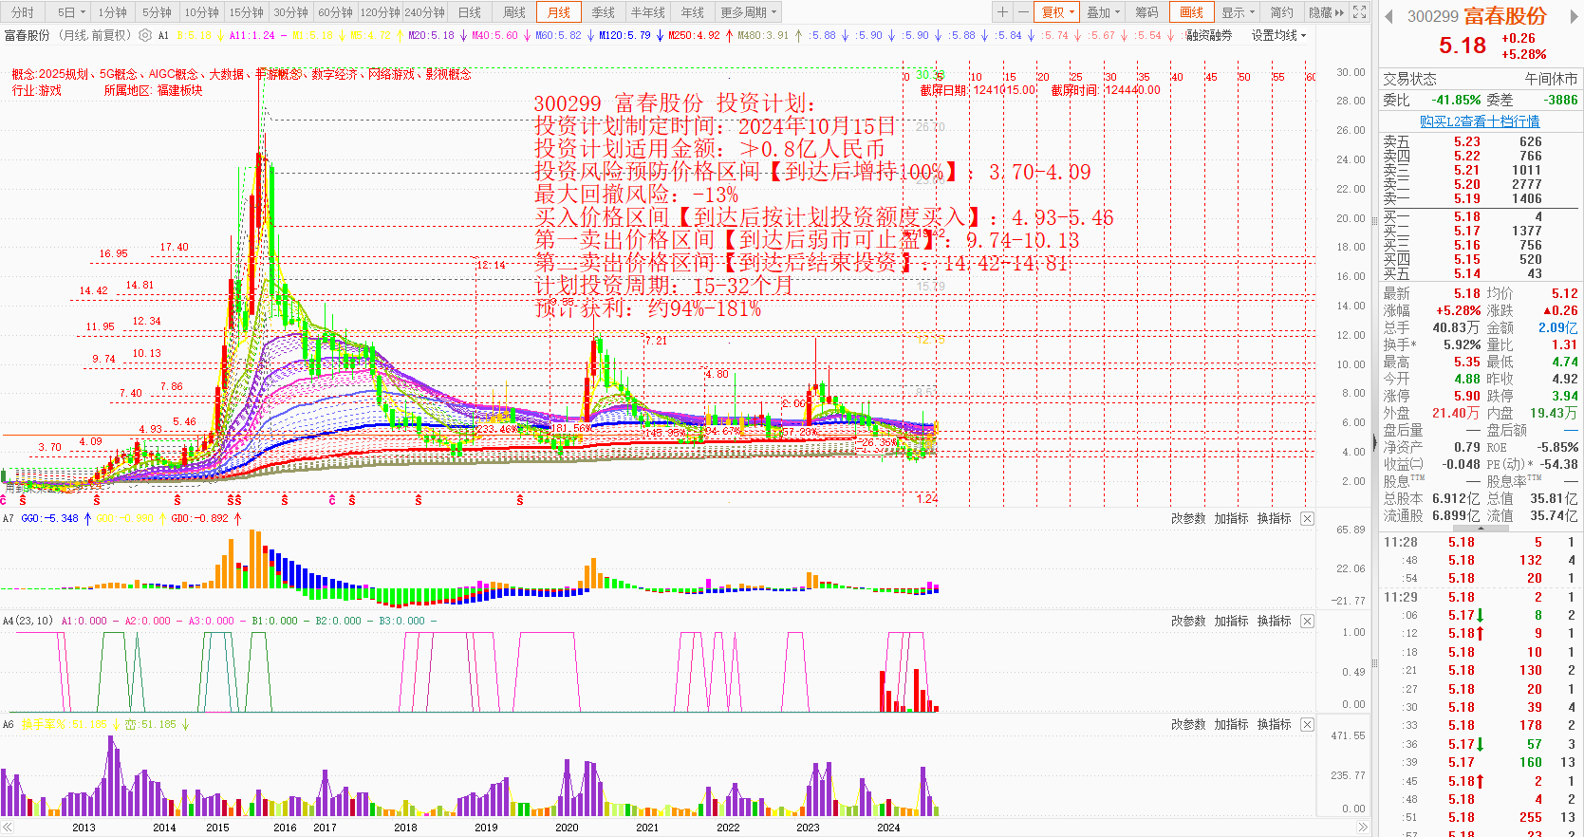
Task: Switch to 120分钟 chart tab
Action: coord(380,12)
